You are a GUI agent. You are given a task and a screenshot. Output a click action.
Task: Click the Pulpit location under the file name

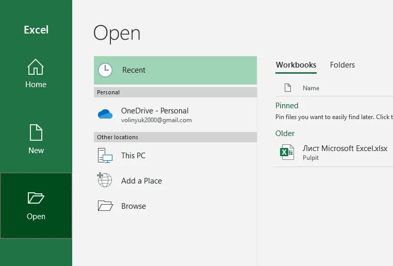point(310,158)
